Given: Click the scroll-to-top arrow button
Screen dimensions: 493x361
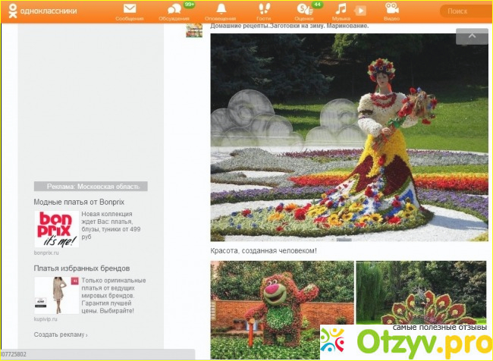Looking at the screenshot, I should 472,36.
